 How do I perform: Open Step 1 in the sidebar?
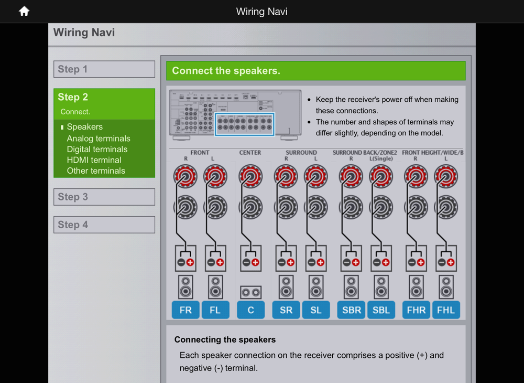[x=104, y=69]
